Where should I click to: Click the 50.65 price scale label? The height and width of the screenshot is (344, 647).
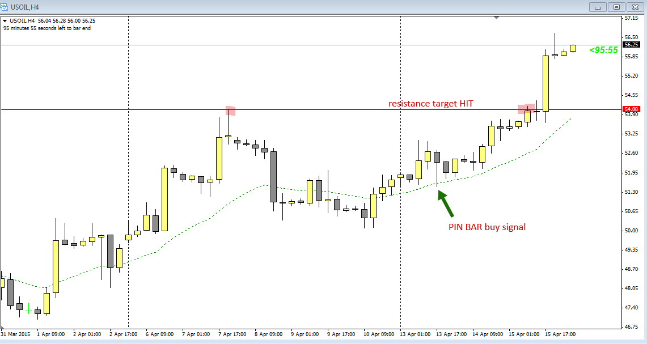pos(631,211)
